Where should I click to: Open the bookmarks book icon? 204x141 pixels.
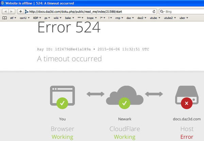pyautogui.click(x=4, y=18)
